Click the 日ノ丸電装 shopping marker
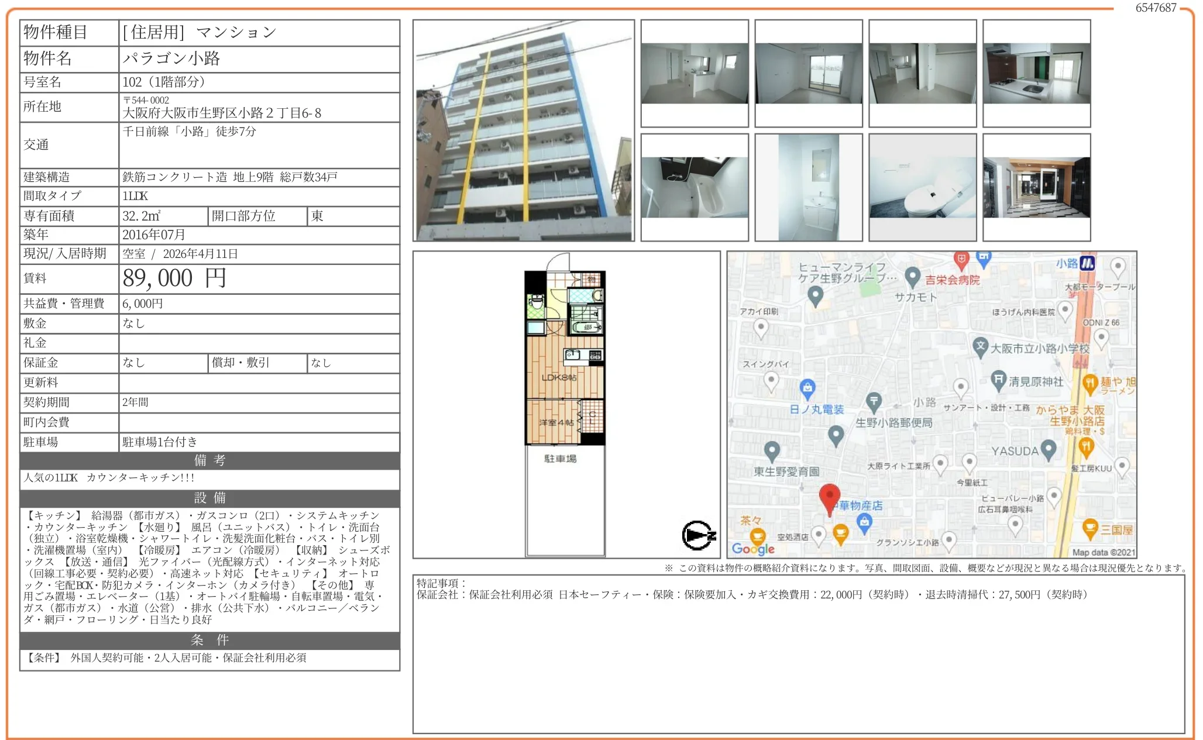The image size is (1203, 740). click(807, 387)
